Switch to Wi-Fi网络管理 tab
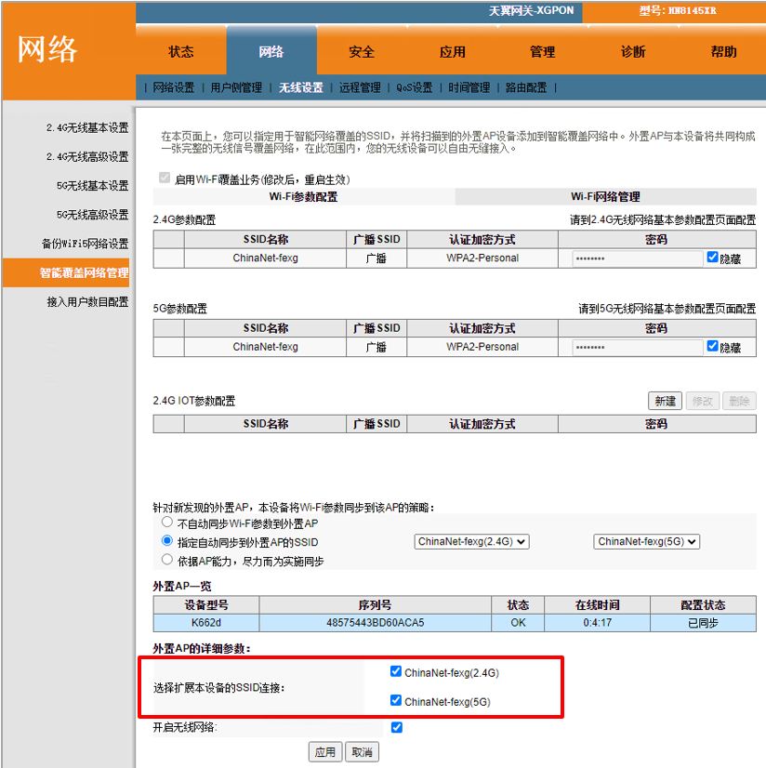 coord(605,197)
